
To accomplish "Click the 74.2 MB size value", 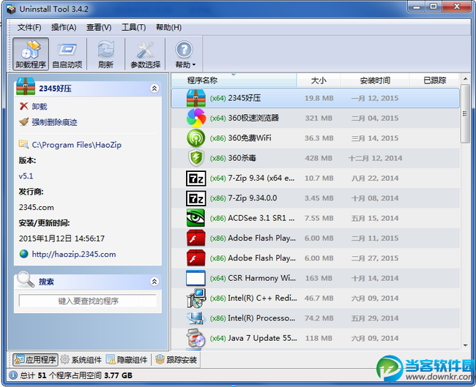I will 319,318.
